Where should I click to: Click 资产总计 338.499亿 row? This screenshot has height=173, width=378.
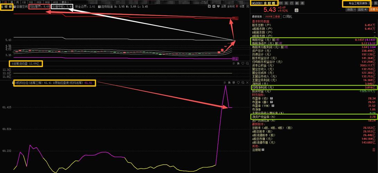pos(314,51)
